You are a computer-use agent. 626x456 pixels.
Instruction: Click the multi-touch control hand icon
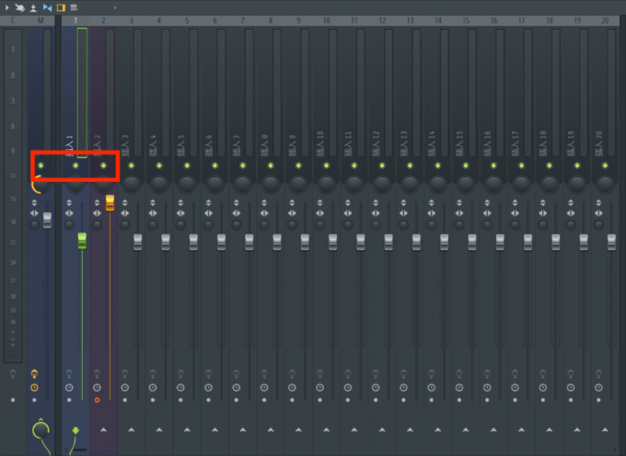point(19,7)
